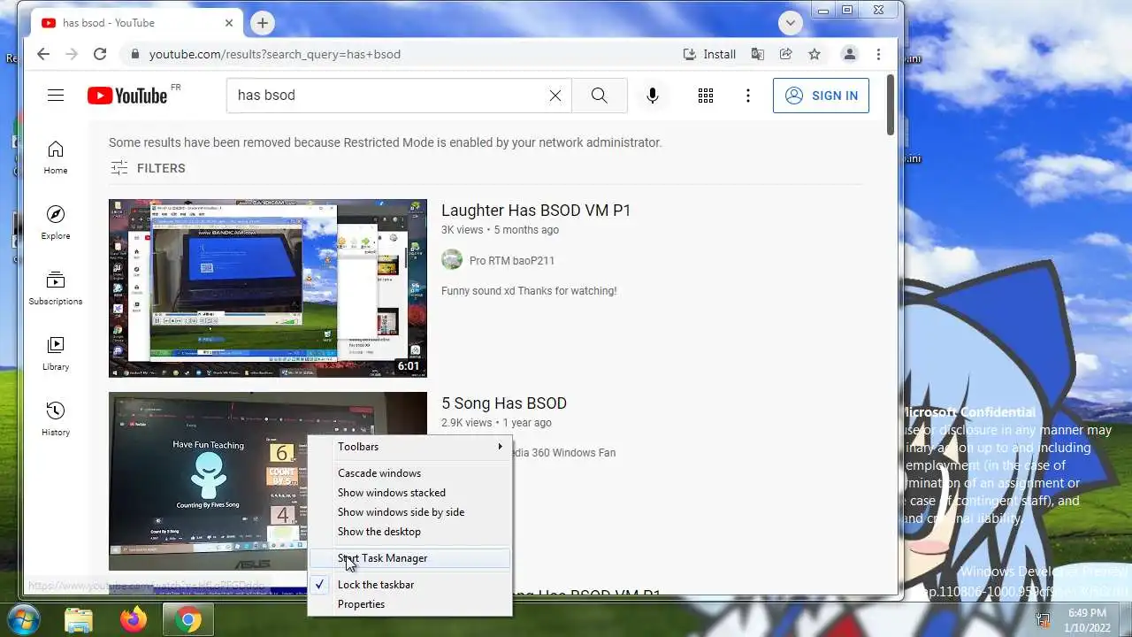Screen dimensions: 1132x637
Task: Open the Laughter Has BSOD video thumbnail
Action: [268, 288]
